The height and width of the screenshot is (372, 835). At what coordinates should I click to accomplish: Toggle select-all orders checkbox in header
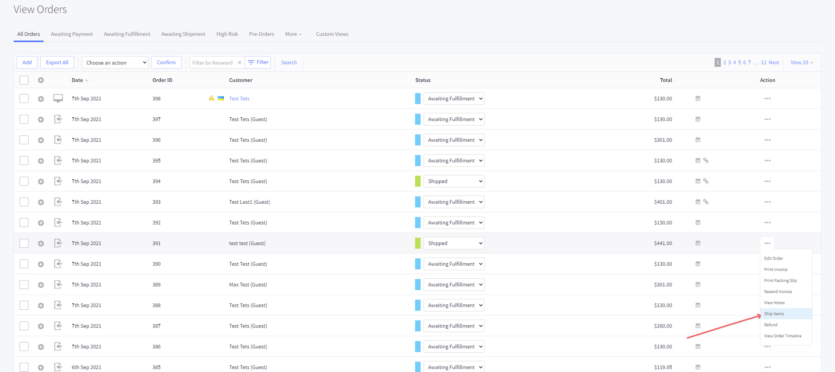pyautogui.click(x=24, y=80)
